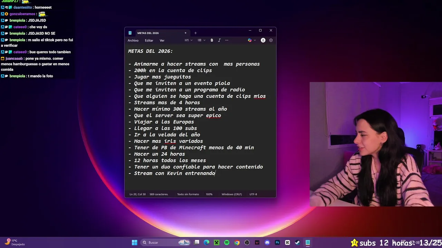Click the Copilot icon in Notepad
The image size is (442, 248).
coord(250,40)
